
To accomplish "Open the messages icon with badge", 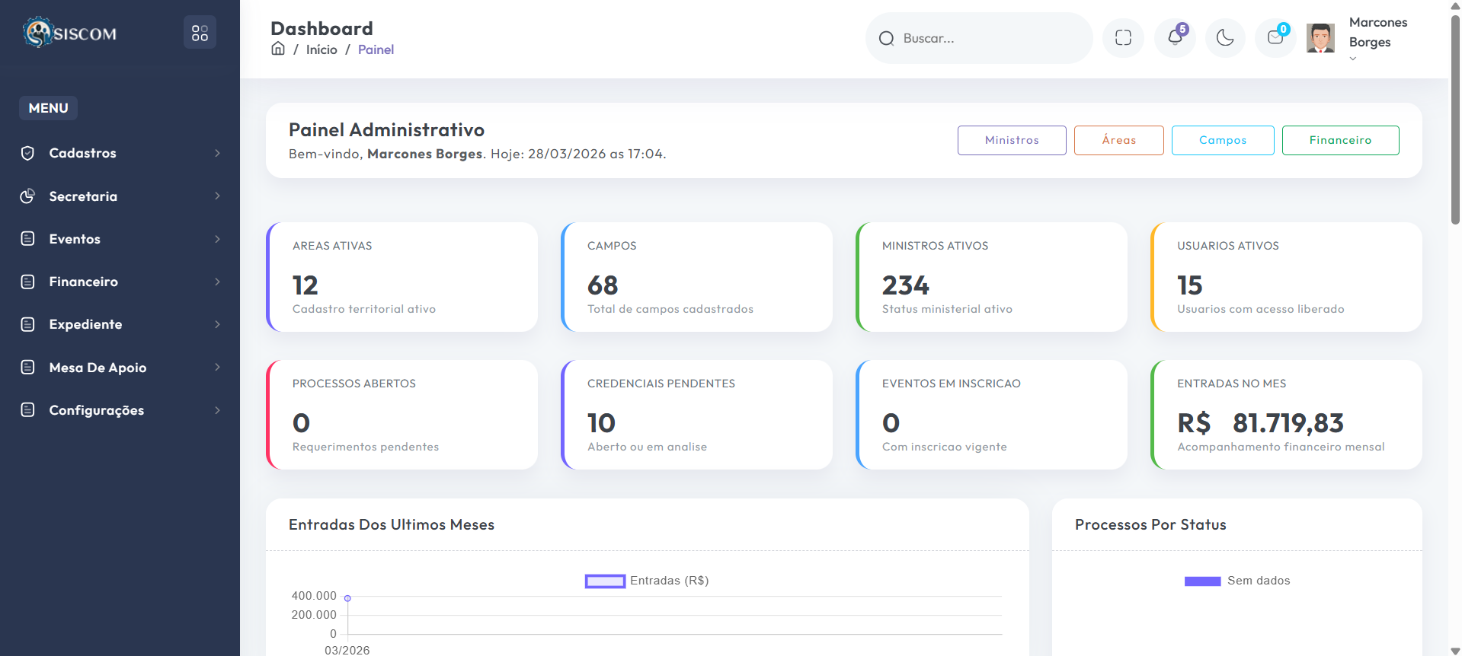I will 1275,38.
